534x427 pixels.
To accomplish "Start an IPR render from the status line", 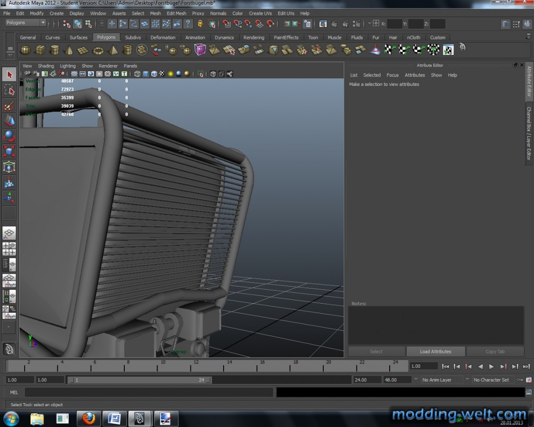I will 346,24.
